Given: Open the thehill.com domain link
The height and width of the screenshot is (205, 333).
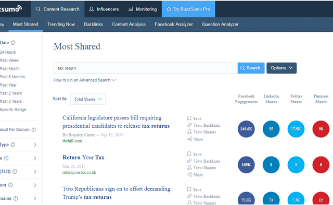Looking at the screenshot, I should [72, 141].
